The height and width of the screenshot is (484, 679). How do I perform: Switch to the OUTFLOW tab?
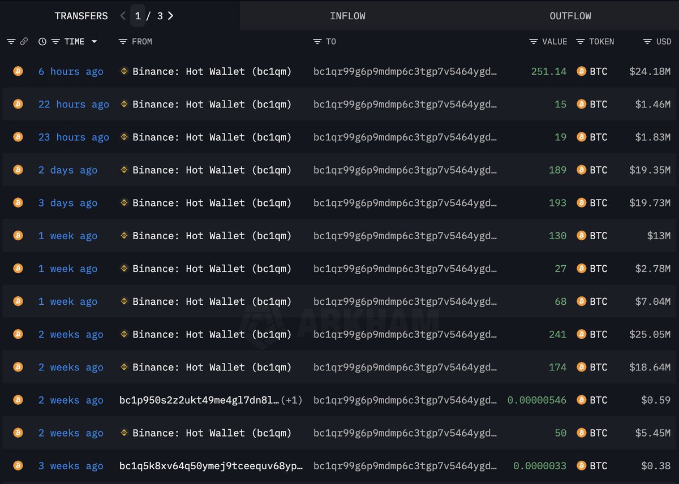click(570, 16)
